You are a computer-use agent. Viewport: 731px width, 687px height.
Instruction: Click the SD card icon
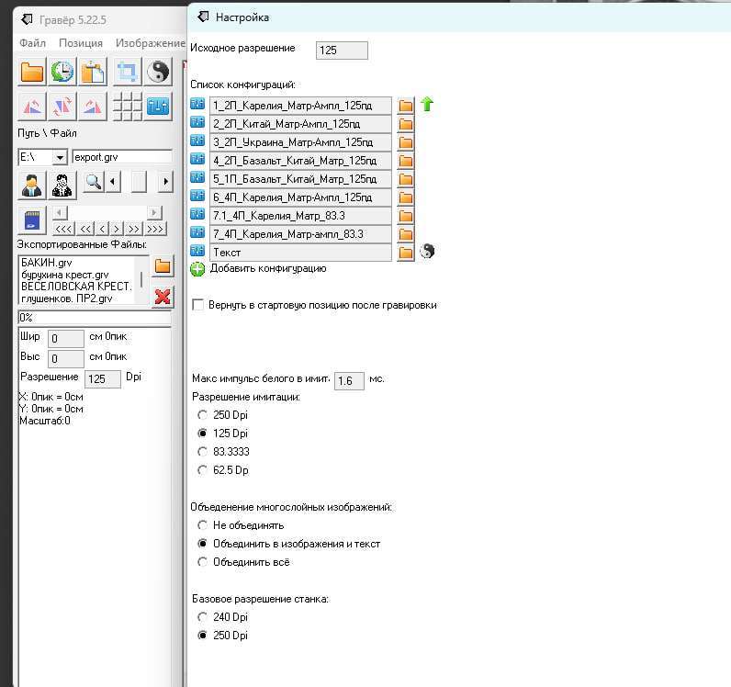click(32, 221)
